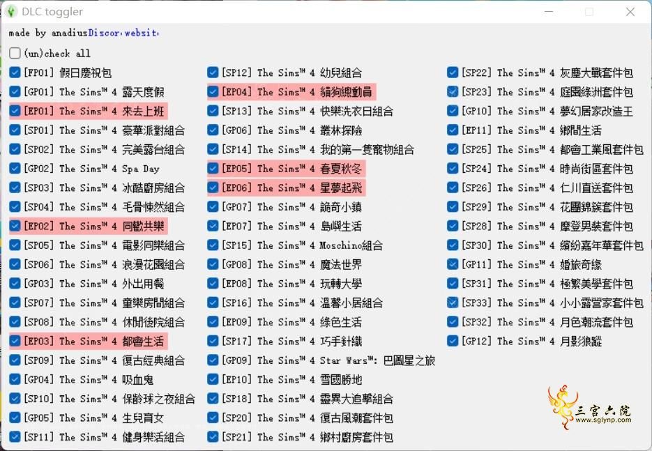This screenshot has width=652, height=451.
Task: Uncheck the [SP11] DLC checkbox
Action: (x=15, y=436)
